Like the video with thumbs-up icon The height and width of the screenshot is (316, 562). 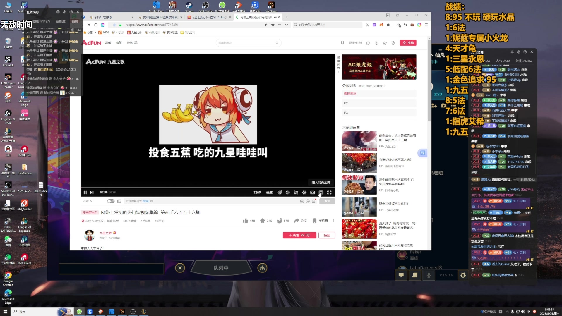point(246,221)
